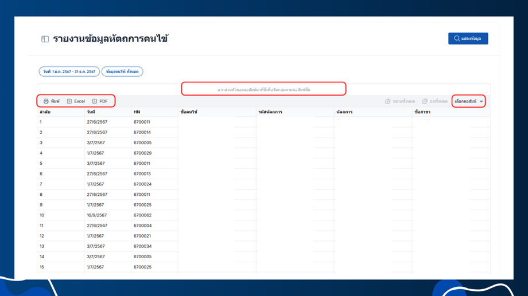Screen dimensions: 528x296
Task: Export the table with the Excel button
Action: pyautogui.click(x=76, y=101)
